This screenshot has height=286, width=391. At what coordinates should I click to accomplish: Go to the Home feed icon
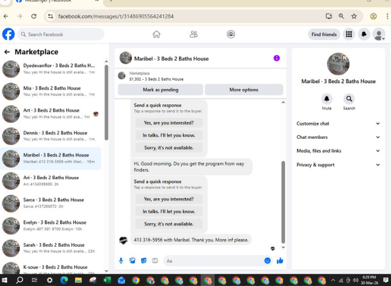click(x=156, y=34)
